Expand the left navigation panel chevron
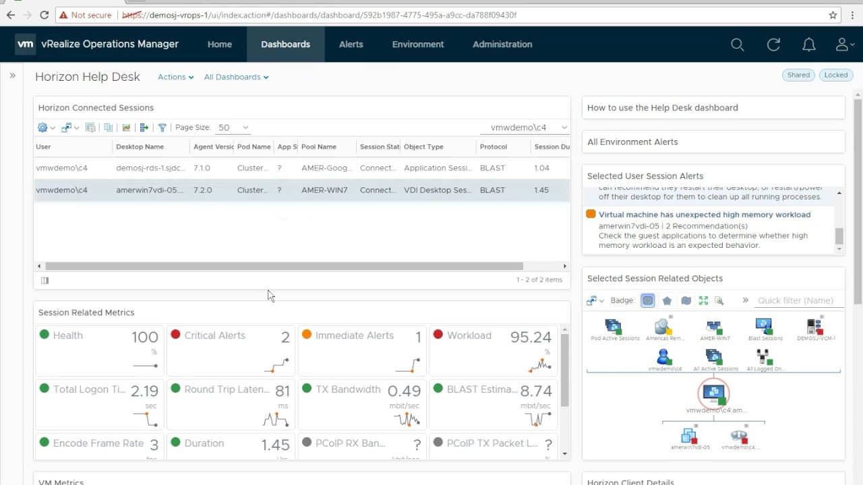 pyautogui.click(x=12, y=75)
